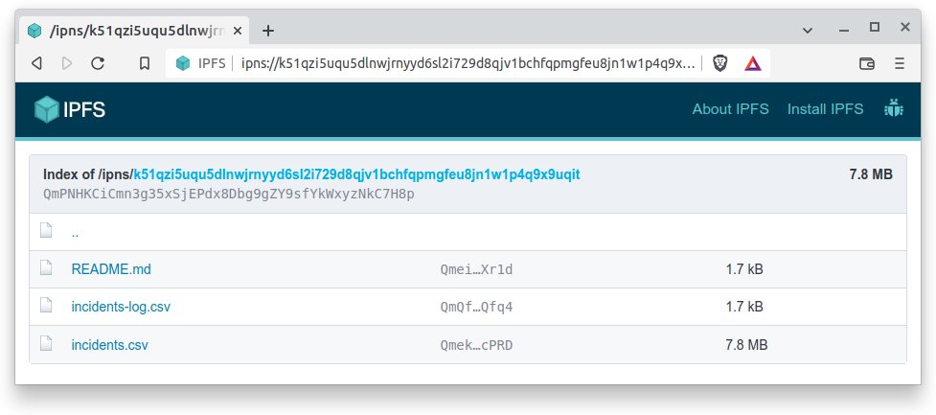Open the Brave Wallet icon
This screenshot has height=415, width=936.
[867, 63]
